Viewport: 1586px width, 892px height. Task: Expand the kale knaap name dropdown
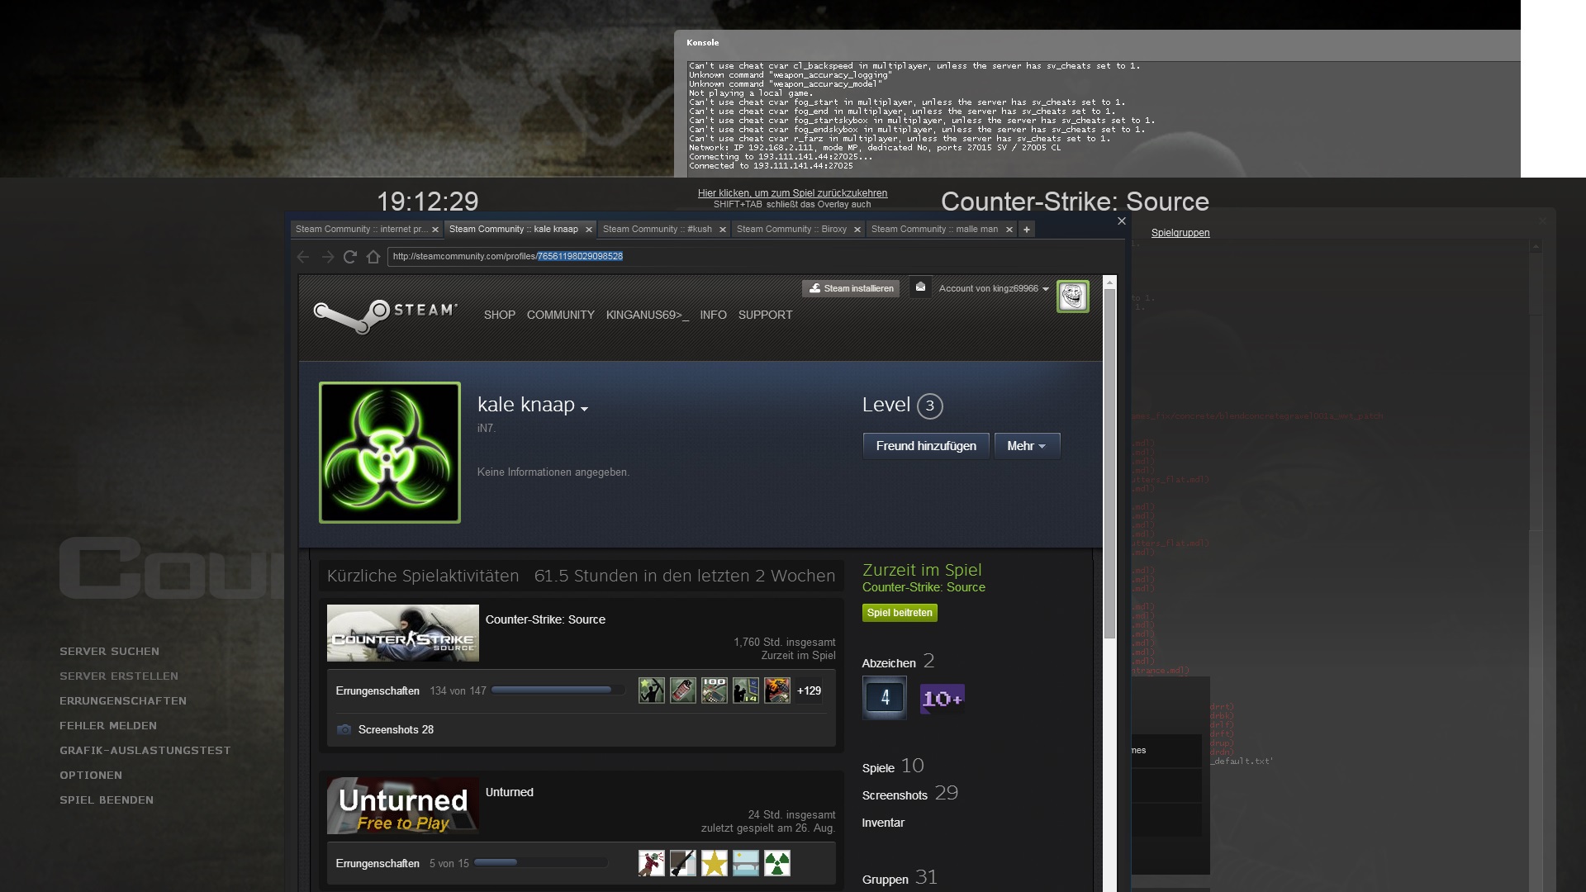pos(585,409)
